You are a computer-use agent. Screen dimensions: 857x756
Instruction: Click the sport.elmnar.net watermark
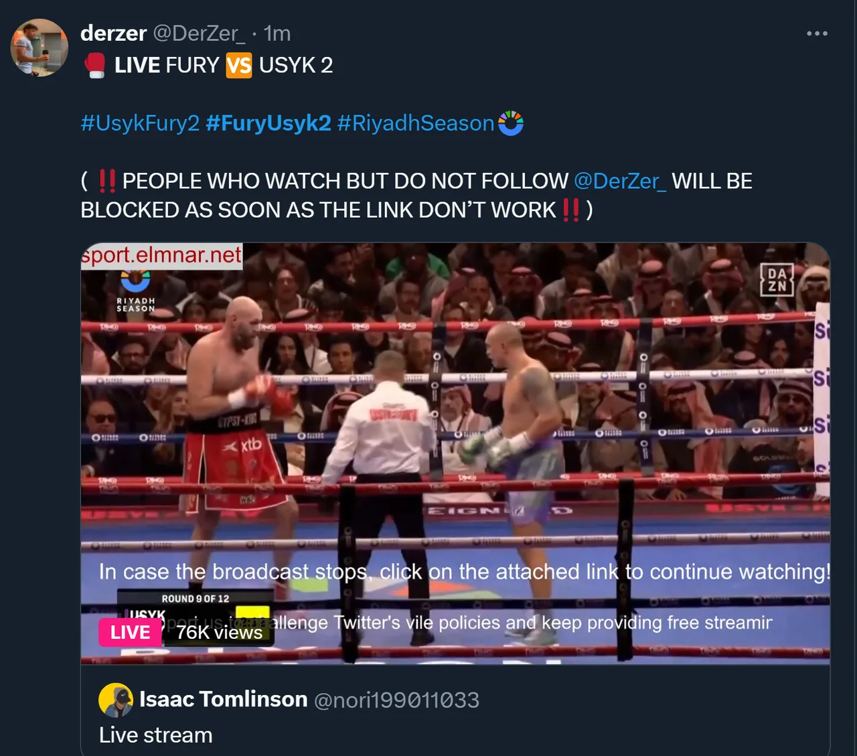(161, 256)
